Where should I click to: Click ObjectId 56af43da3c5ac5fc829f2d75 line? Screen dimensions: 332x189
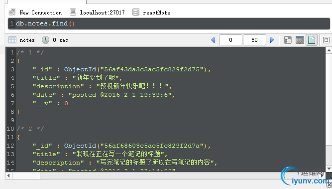[121, 69]
